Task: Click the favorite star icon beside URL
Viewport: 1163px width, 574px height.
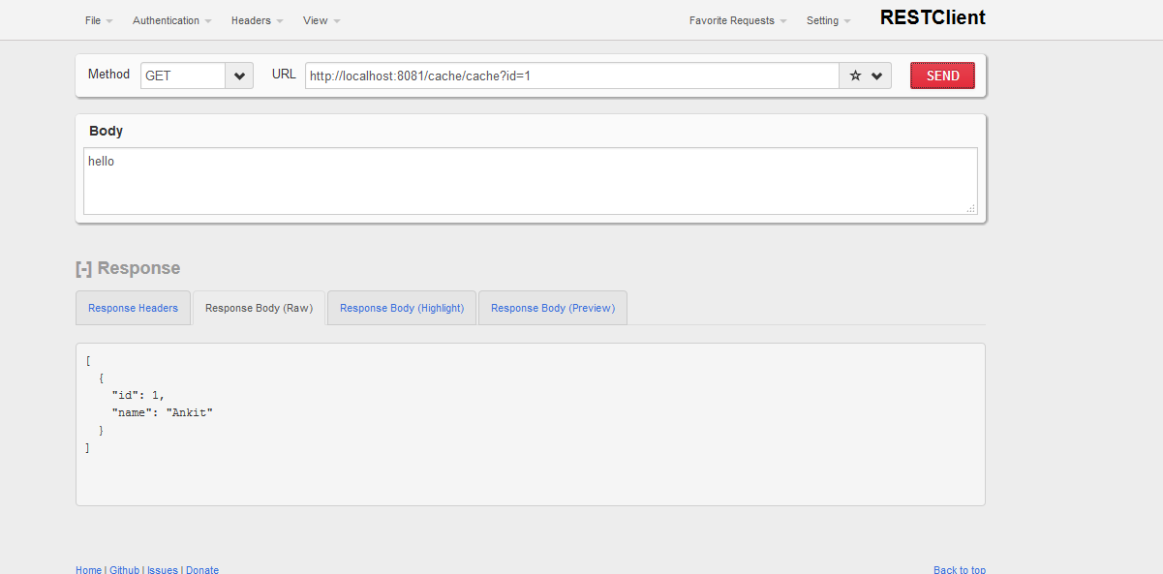Action: pyautogui.click(x=855, y=76)
